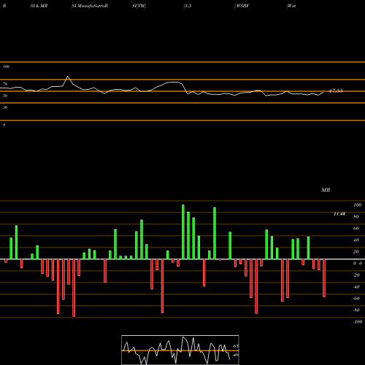Click the 30 level label on RSI axis
This screenshot has height=365, width=365.
pyautogui.click(x=5, y=107)
